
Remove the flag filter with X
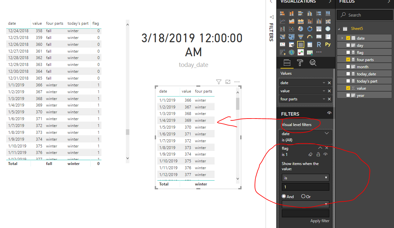click(x=327, y=148)
